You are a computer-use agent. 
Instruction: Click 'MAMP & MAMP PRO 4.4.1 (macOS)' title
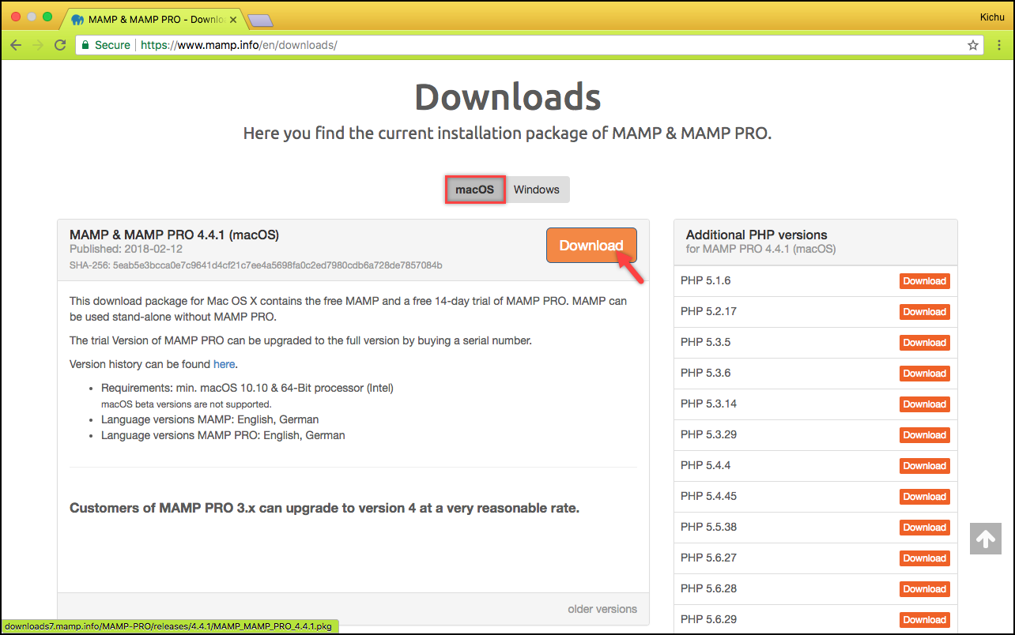174,235
